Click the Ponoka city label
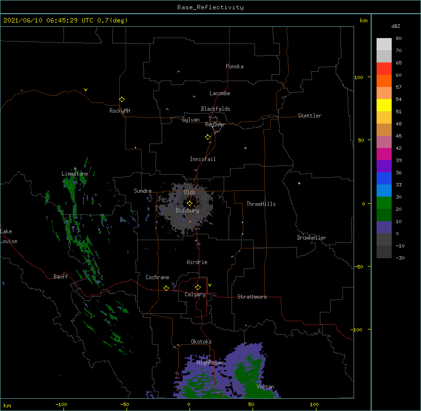The image size is (421, 411). [234, 66]
